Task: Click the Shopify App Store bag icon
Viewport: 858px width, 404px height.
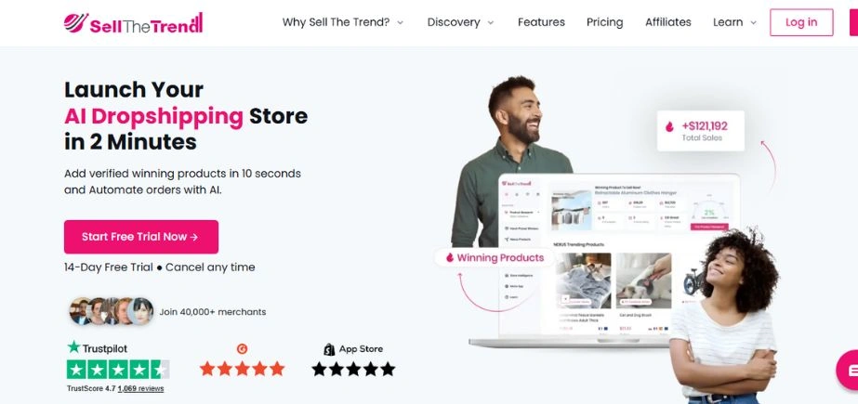Action: point(329,349)
